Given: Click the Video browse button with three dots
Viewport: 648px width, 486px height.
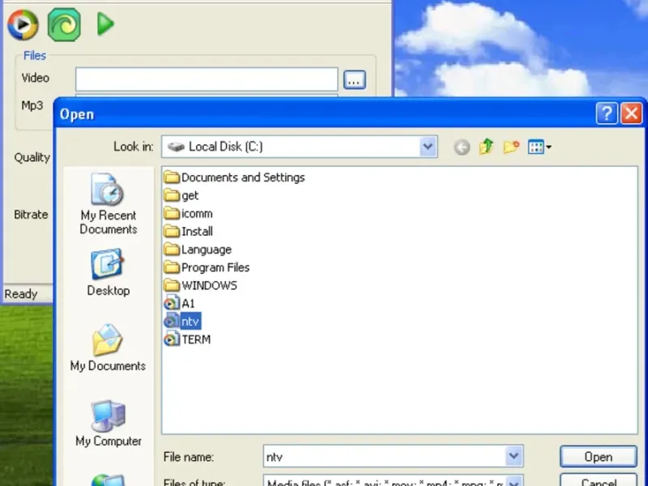Looking at the screenshot, I should tap(355, 79).
